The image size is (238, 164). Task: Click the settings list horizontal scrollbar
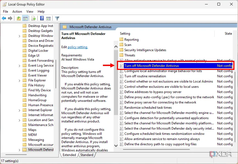(x=156, y=149)
